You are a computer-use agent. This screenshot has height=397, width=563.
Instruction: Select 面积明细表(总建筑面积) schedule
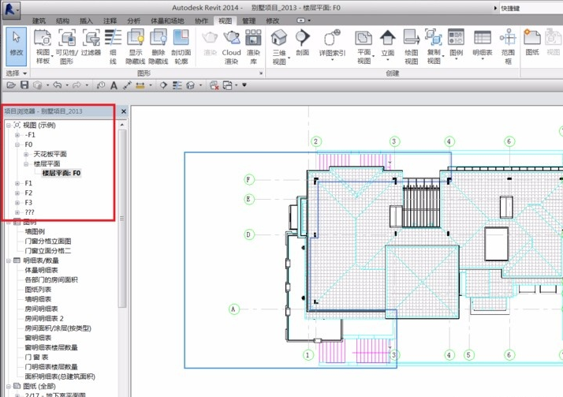60,377
